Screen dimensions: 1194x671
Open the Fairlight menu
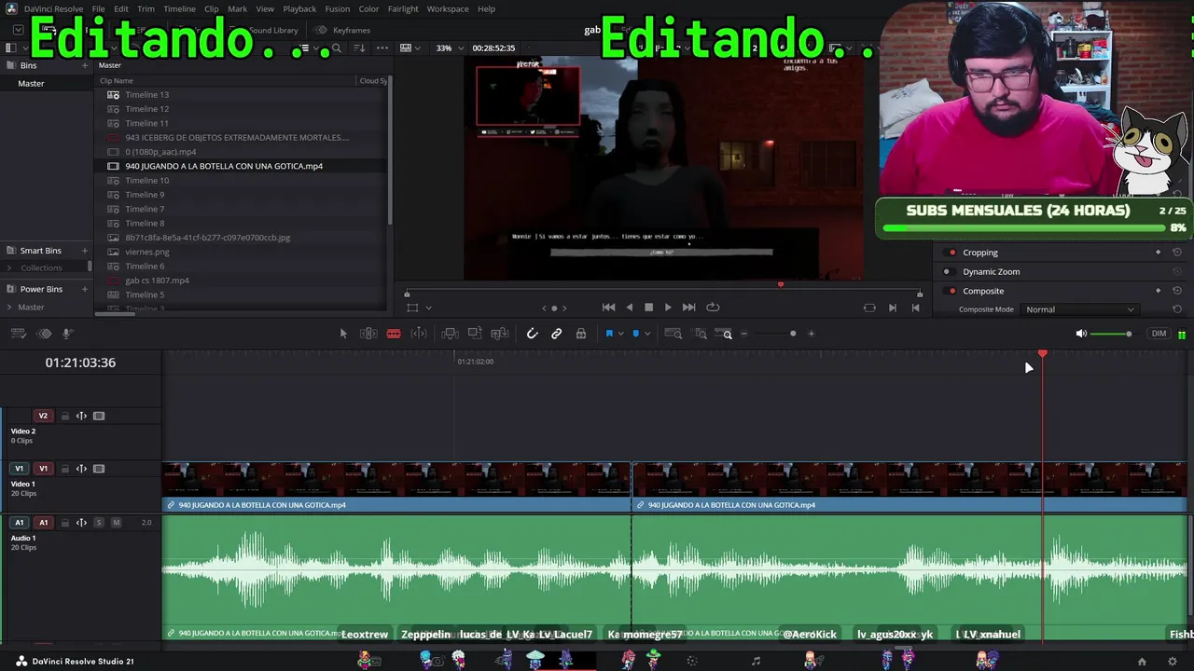(403, 8)
